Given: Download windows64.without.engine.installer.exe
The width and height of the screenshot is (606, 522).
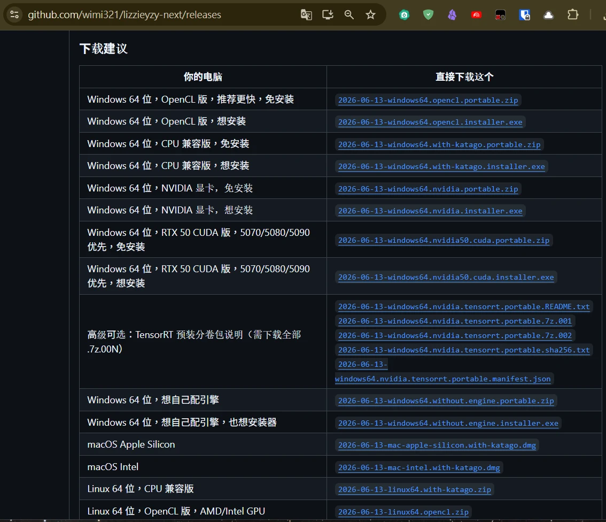Looking at the screenshot, I should 448,424.
